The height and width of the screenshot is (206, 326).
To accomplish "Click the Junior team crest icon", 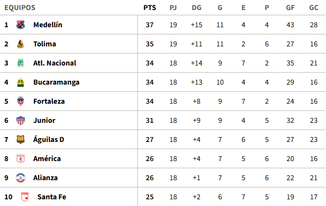I will [x=20, y=120].
